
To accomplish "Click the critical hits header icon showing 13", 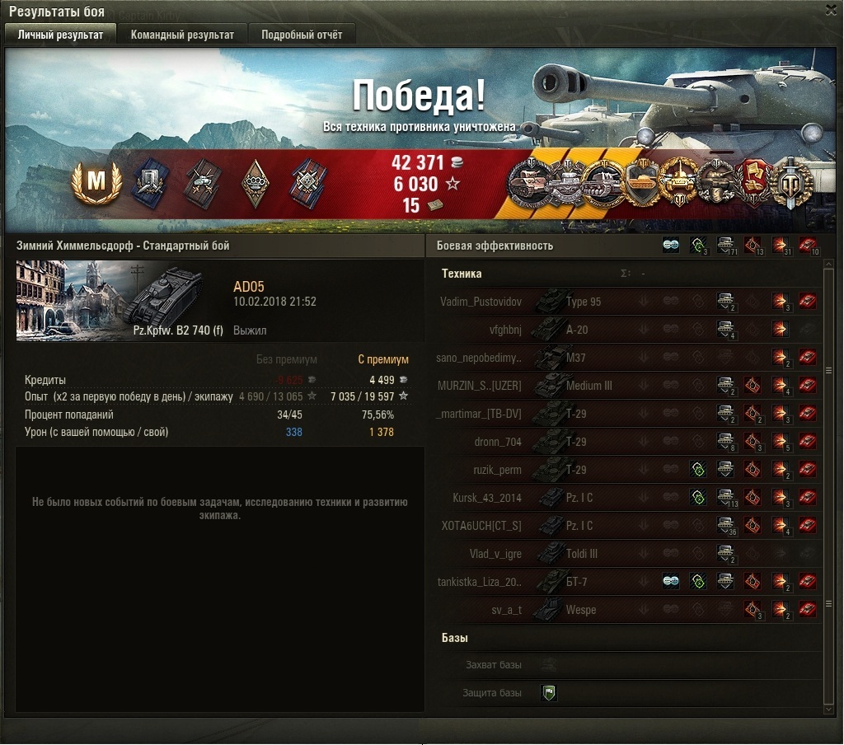I will click(x=753, y=246).
